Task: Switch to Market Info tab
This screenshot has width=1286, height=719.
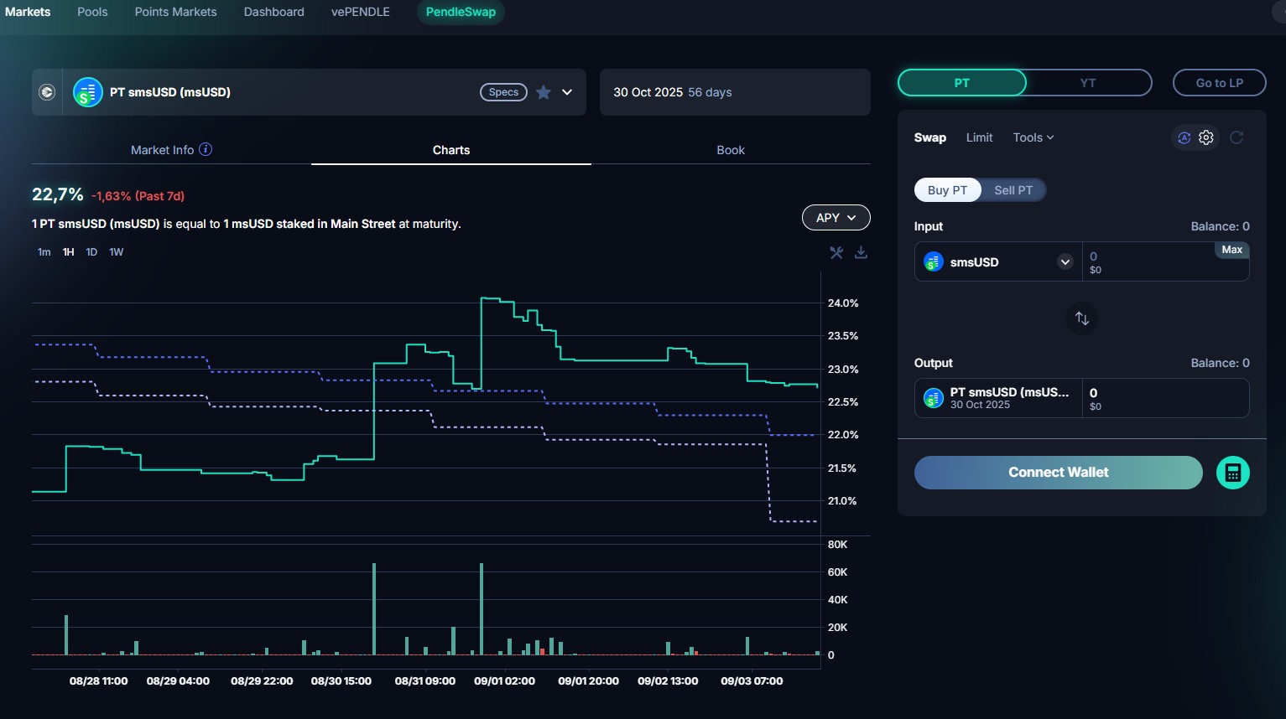Action: click(x=171, y=150)
